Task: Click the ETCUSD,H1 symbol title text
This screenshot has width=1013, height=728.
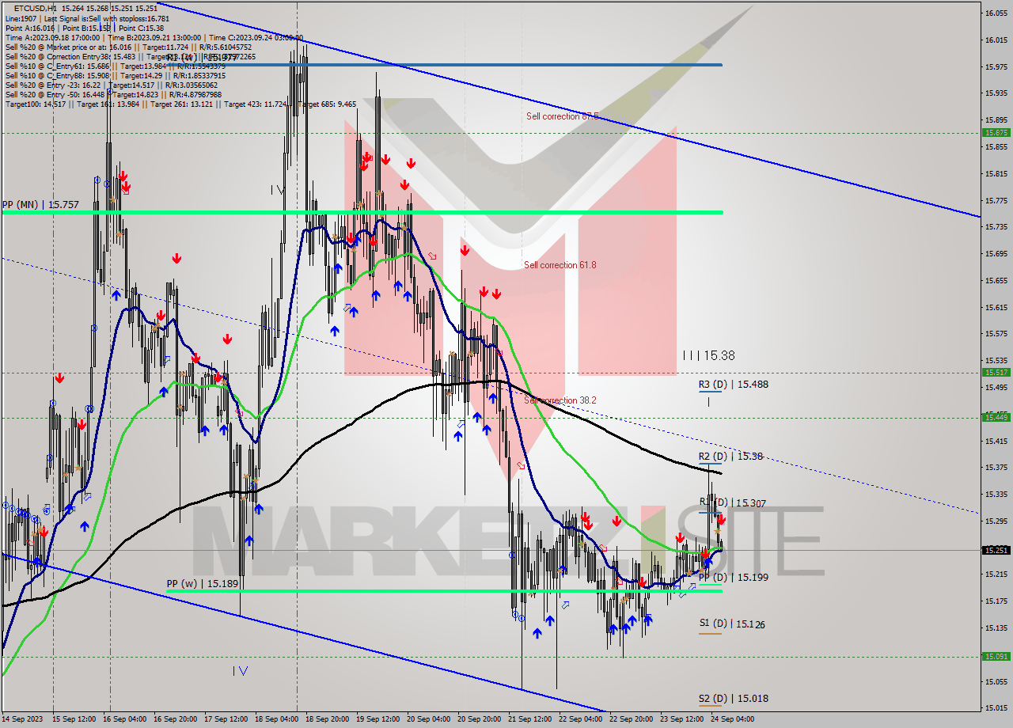Action: point(34,8)
